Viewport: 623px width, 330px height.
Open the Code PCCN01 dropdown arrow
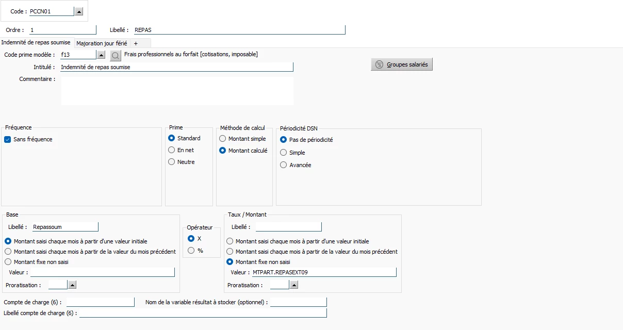pos(79,11)
